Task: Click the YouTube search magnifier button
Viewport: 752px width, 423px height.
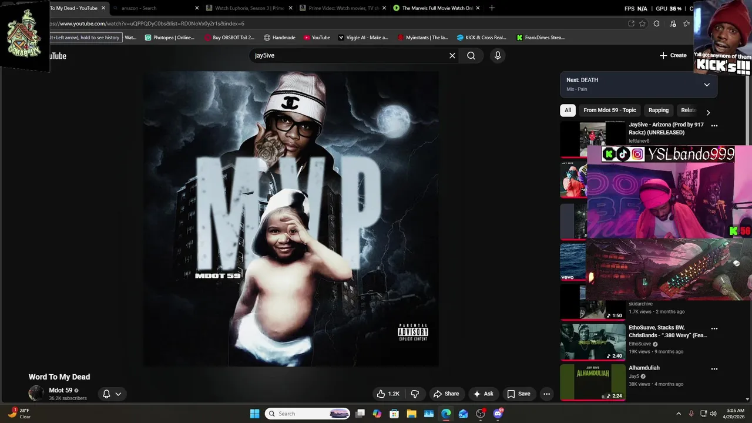Action: 471,55
